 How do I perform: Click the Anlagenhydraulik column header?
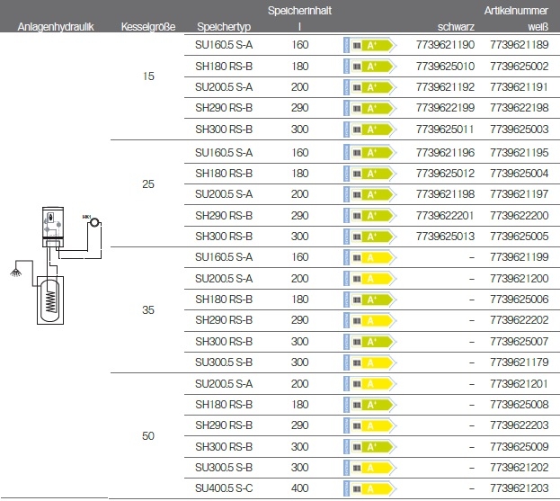(56, 27)
